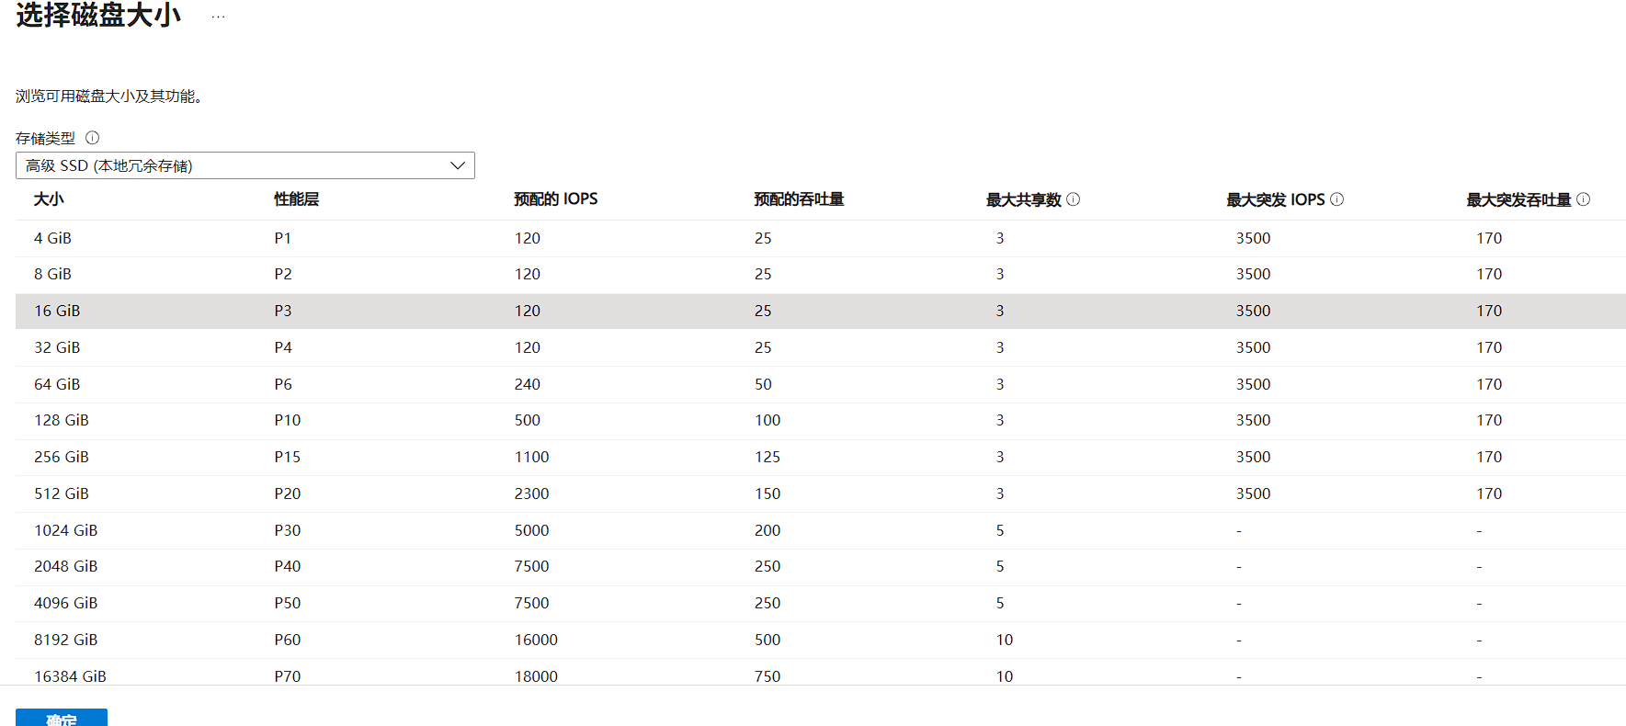Click info icon next to 存储类型

[92, 138]
